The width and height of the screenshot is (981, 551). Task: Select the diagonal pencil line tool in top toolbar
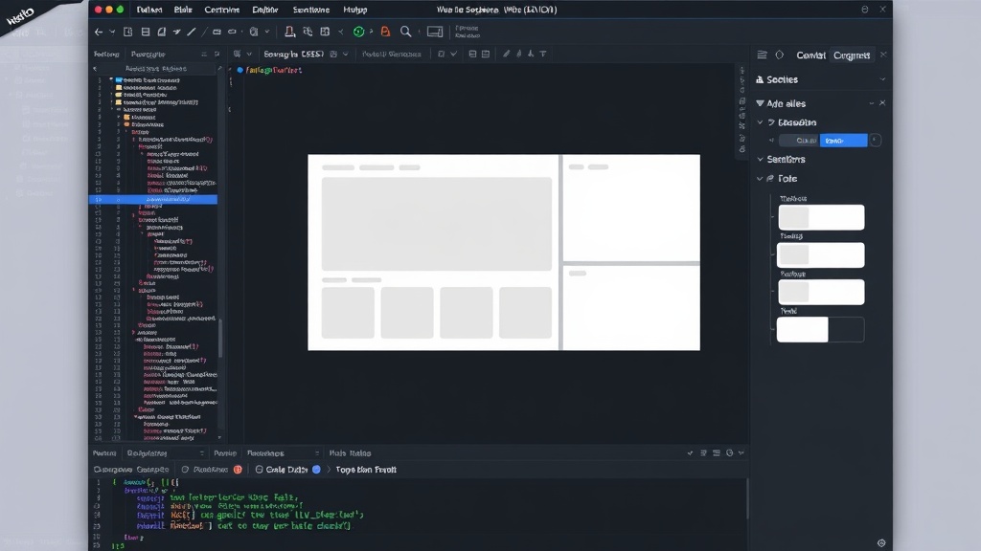tap(192, 32)
